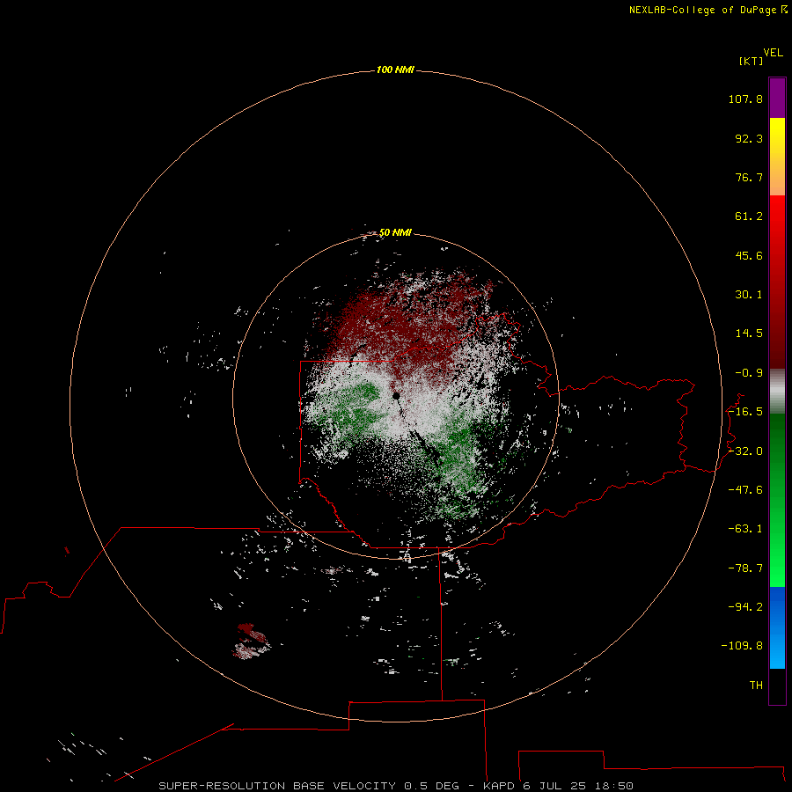Click the [KT] units label
The image size is (792, 792).
click(x=752, y=61)
